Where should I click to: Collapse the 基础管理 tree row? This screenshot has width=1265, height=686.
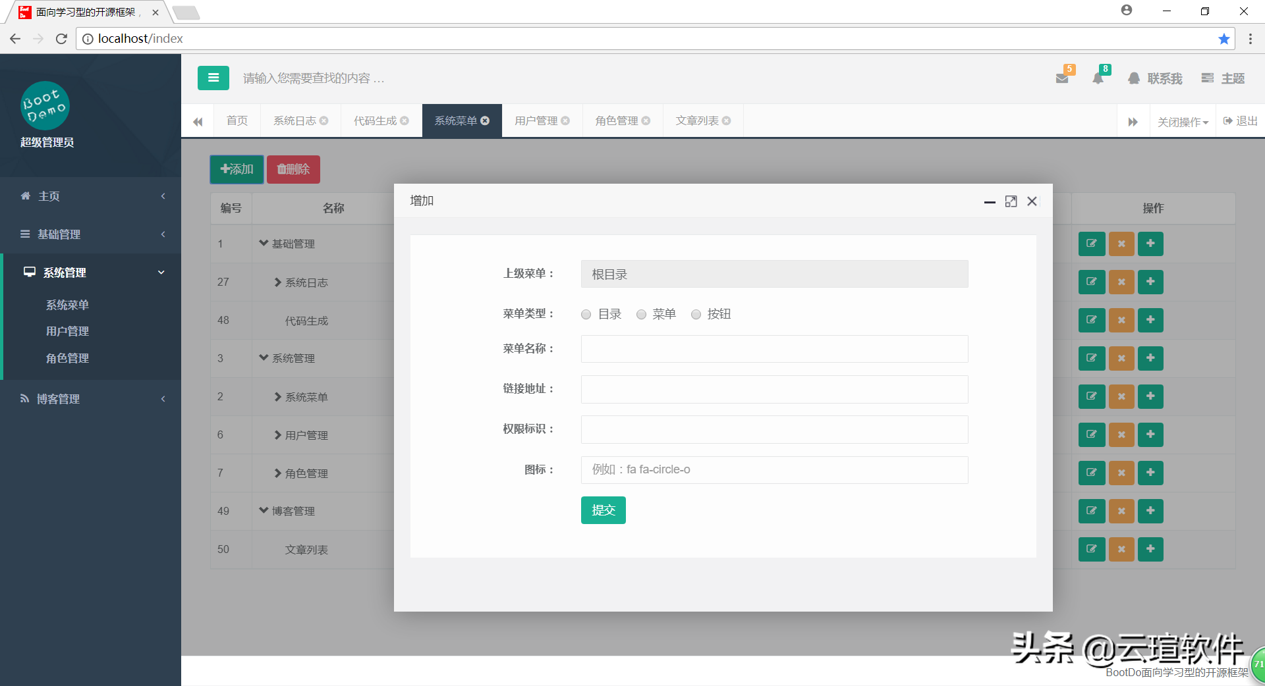(x=264, y=243)
